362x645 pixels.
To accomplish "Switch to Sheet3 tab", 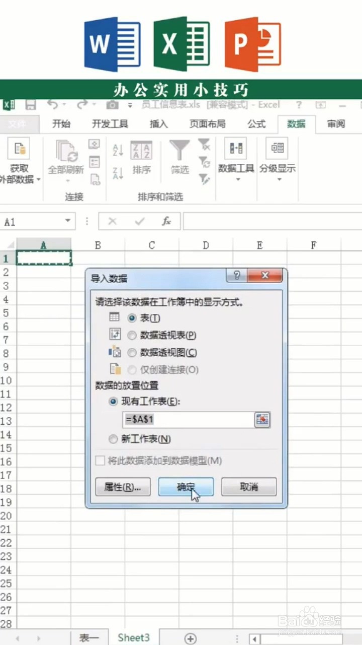I will coord(134,637).
